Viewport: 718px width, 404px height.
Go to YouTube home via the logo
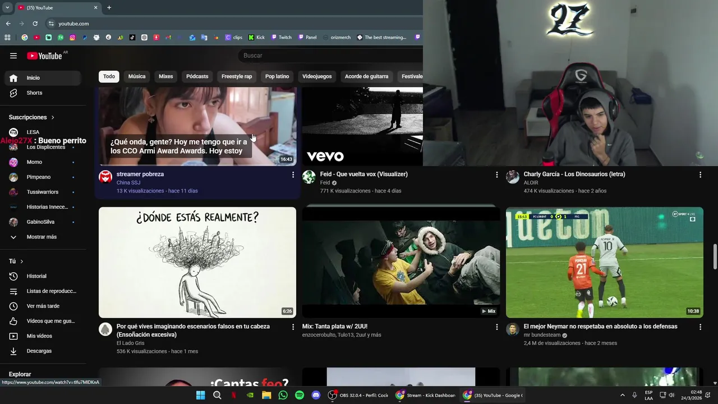(44, 56)
